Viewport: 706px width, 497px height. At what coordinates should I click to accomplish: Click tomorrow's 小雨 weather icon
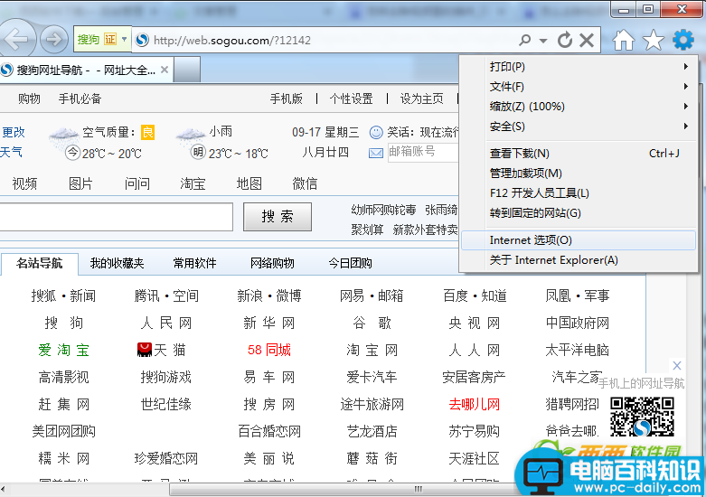pyautogui.click(x=191, y=136)
